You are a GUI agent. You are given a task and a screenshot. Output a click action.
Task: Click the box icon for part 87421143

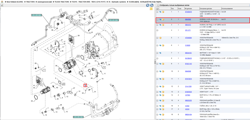163,64
